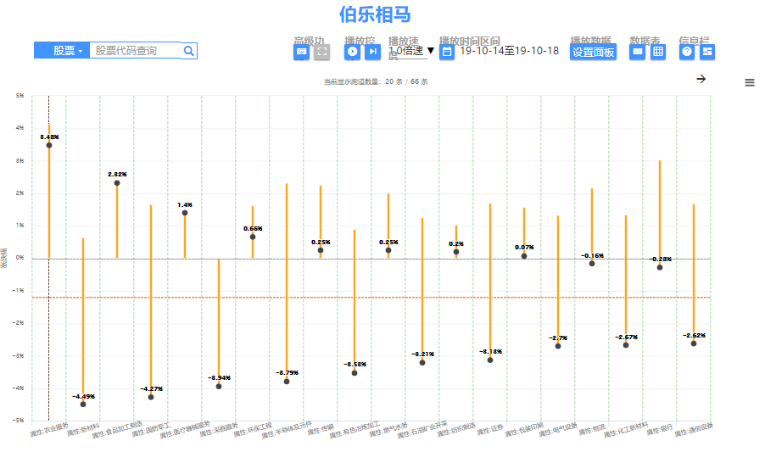This screenshot has height=452, width=765.
Task: Select the 0.2% data point
Action: tap(456, 252)
